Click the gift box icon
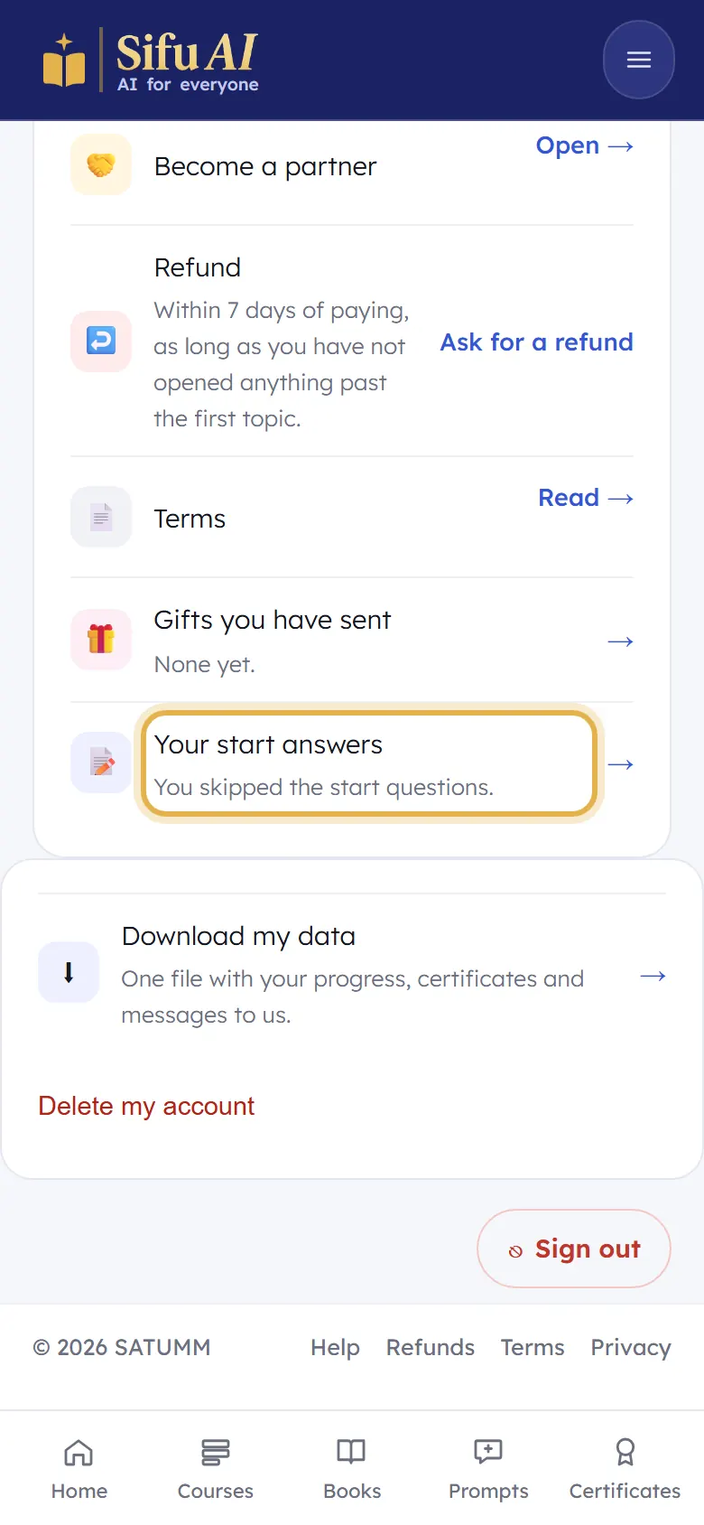This screenshot has height=1525, width=704. pyautogui.click(x=101, y=639)
